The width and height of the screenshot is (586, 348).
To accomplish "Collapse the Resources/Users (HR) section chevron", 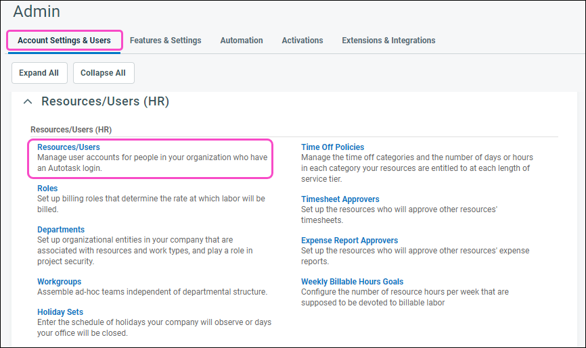I will [28, 101].
